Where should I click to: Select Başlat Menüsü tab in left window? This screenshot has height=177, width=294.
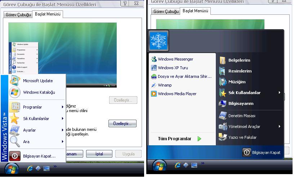click(x=48, y=14)
